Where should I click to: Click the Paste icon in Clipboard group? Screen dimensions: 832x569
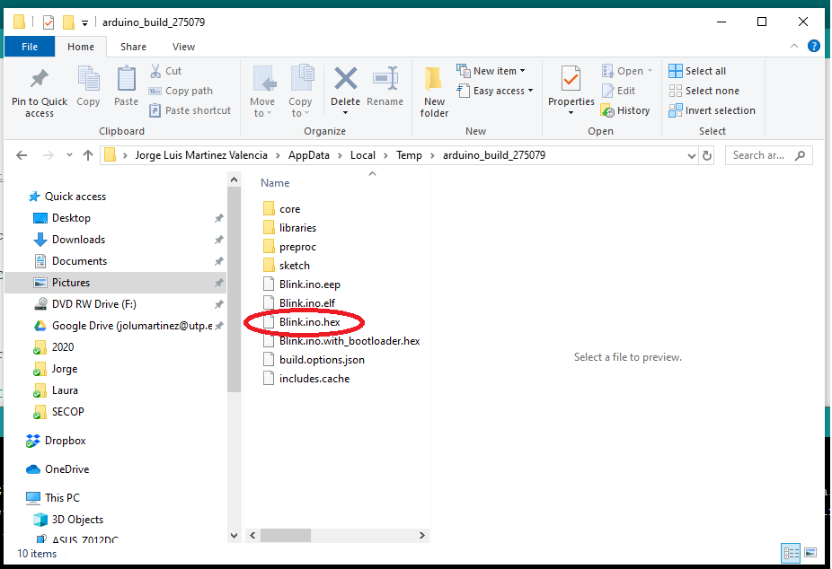(127, 80)
